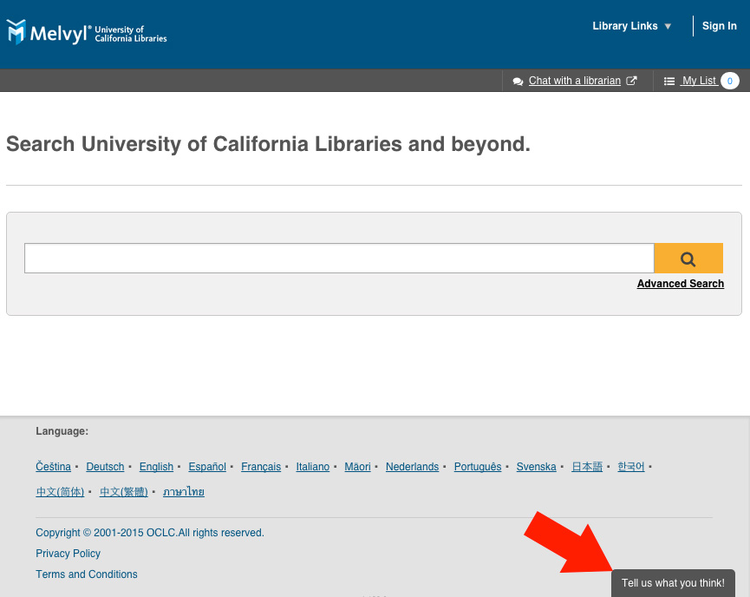Click the magnifying glass search button
Screen dimensions: 750x597
tap(688, 259)
